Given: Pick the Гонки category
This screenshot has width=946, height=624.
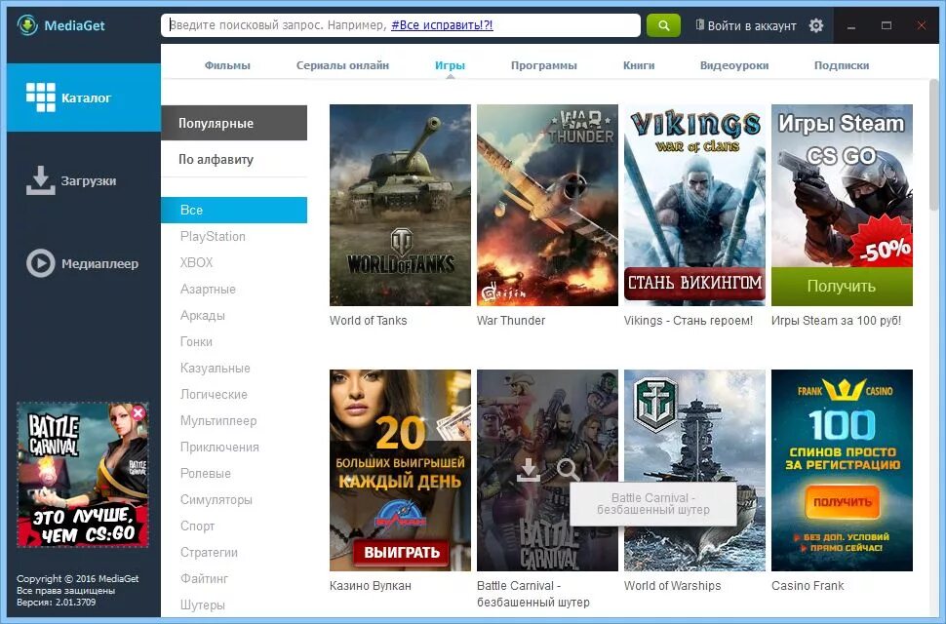Looking at the screenshot, I should [x=196, y=342].
